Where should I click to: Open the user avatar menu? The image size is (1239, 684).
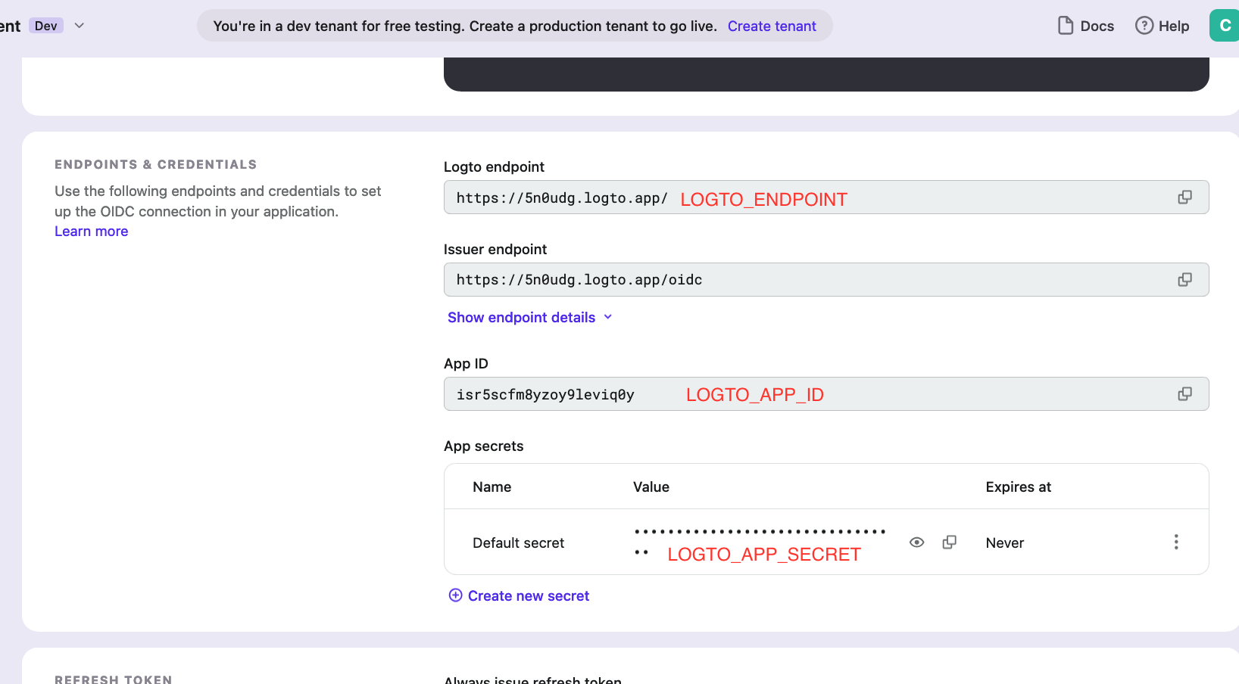click(1225, 26)
